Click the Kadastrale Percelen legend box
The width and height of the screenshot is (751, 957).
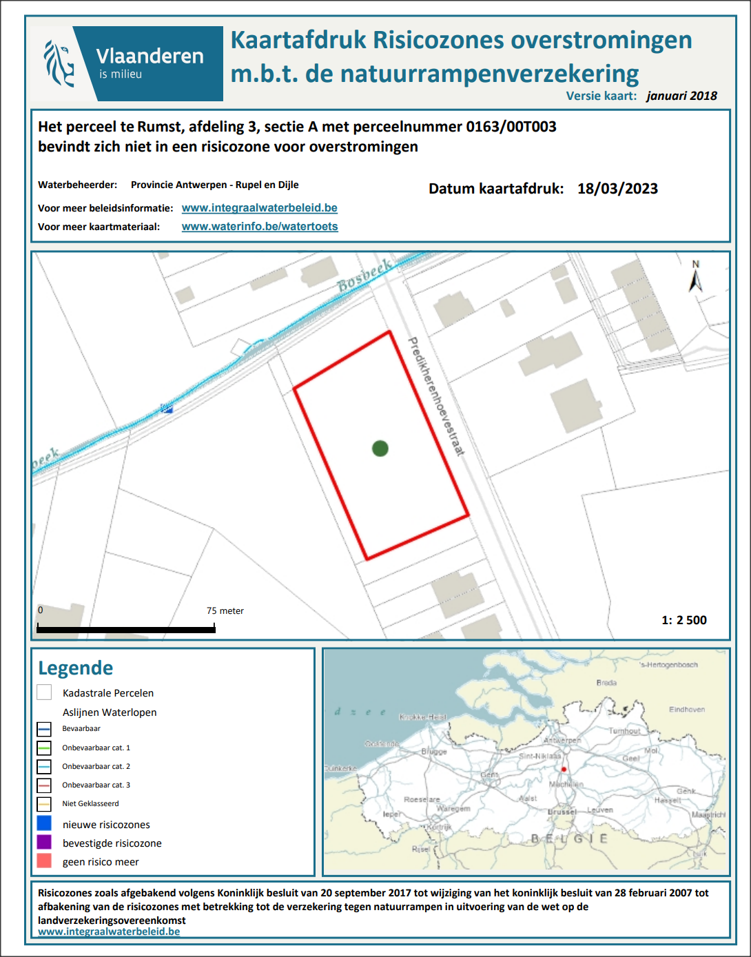tap(44, 692)
